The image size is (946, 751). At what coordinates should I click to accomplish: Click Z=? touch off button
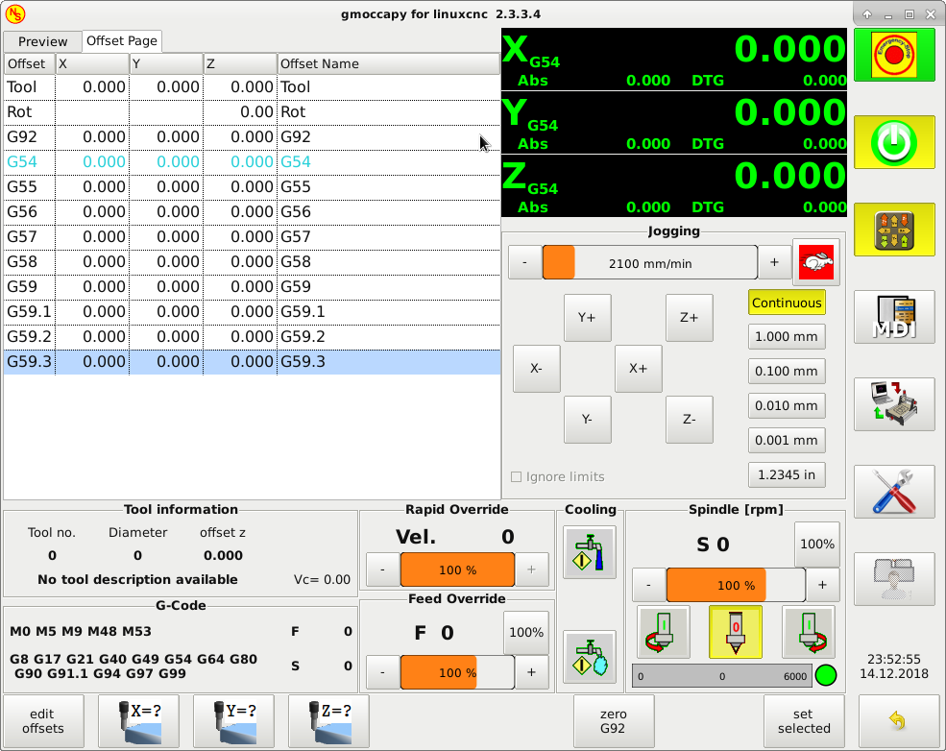(328, 721)
